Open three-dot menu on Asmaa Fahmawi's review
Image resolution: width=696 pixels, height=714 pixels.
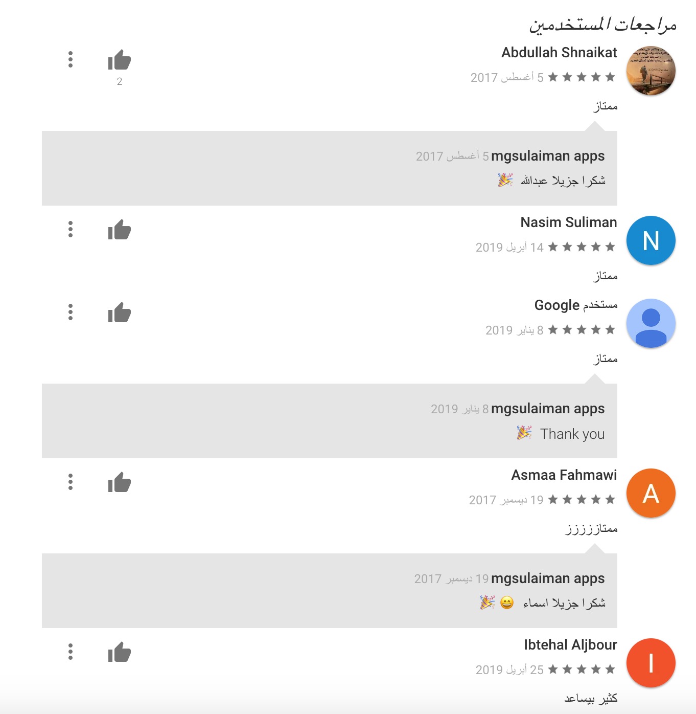(x=71, y=482)
